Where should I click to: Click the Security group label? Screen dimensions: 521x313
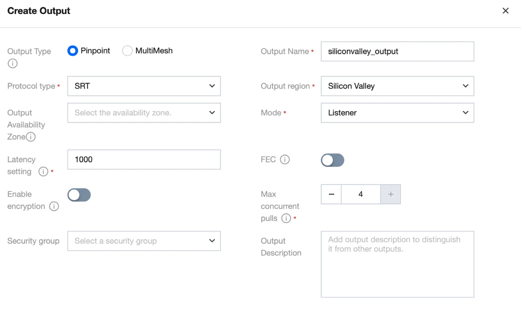33,241
